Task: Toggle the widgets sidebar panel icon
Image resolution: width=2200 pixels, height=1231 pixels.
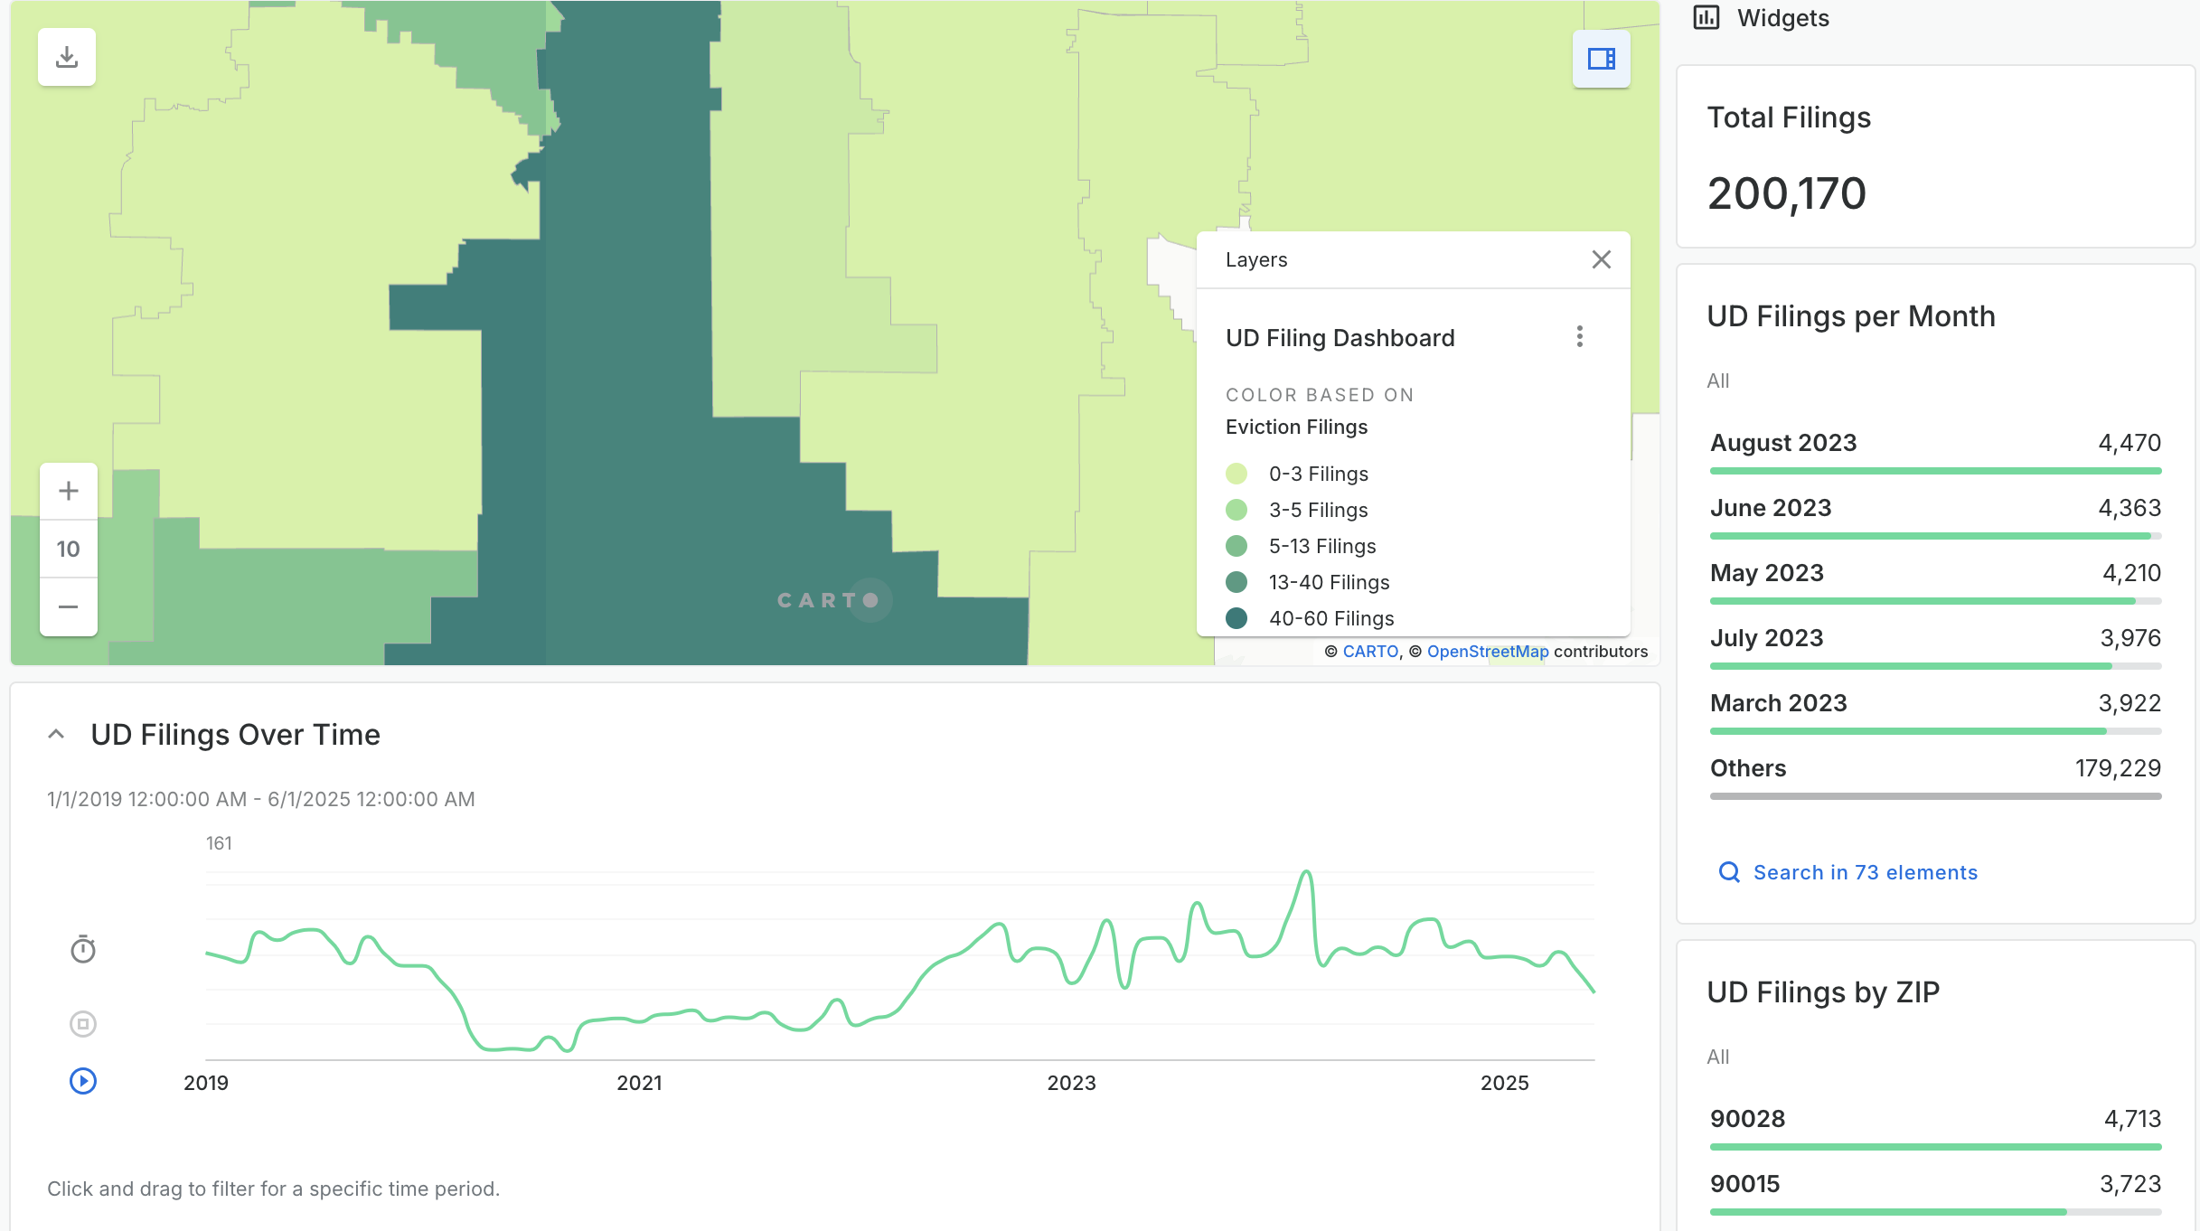Action: pyautogui.click(x=1601, y=60)
